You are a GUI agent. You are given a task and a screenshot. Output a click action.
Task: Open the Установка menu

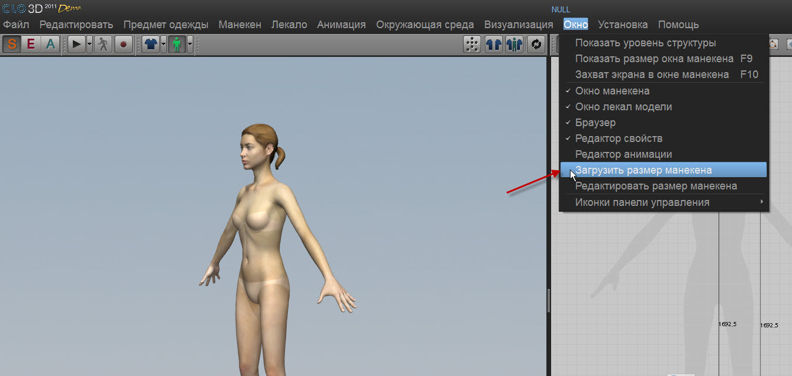pyautogui.click(x=623, y=25)
